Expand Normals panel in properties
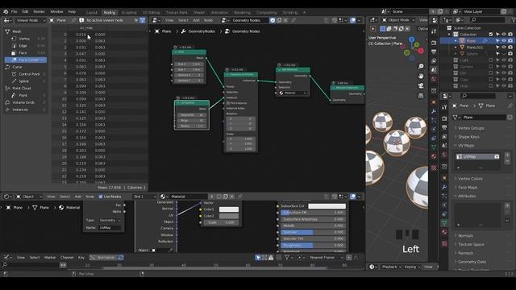Screen dimensions: 516x290 [x=466, y=236]
